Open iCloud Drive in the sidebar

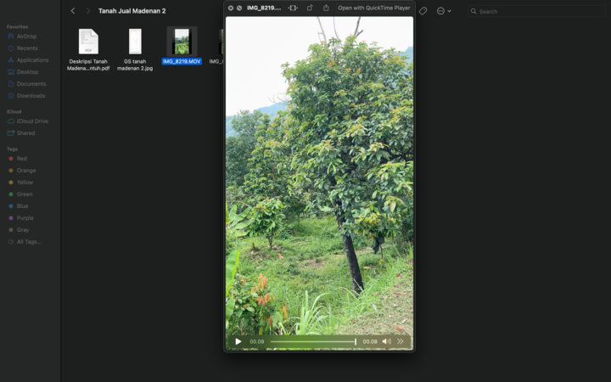tap(32, 121)
